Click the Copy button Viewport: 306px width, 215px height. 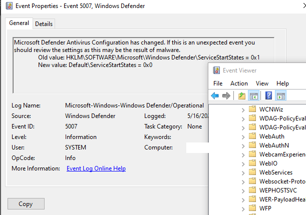[x=26, y=203]
